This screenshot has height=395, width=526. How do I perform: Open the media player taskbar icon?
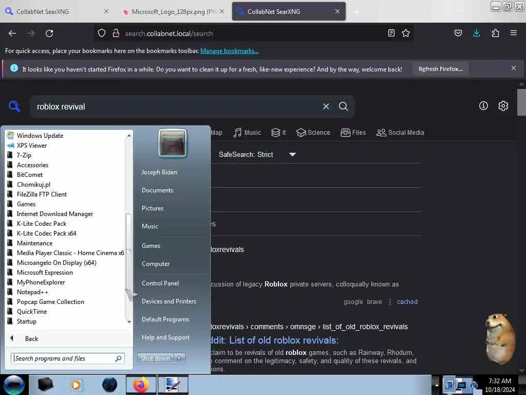tap(76, 385)
